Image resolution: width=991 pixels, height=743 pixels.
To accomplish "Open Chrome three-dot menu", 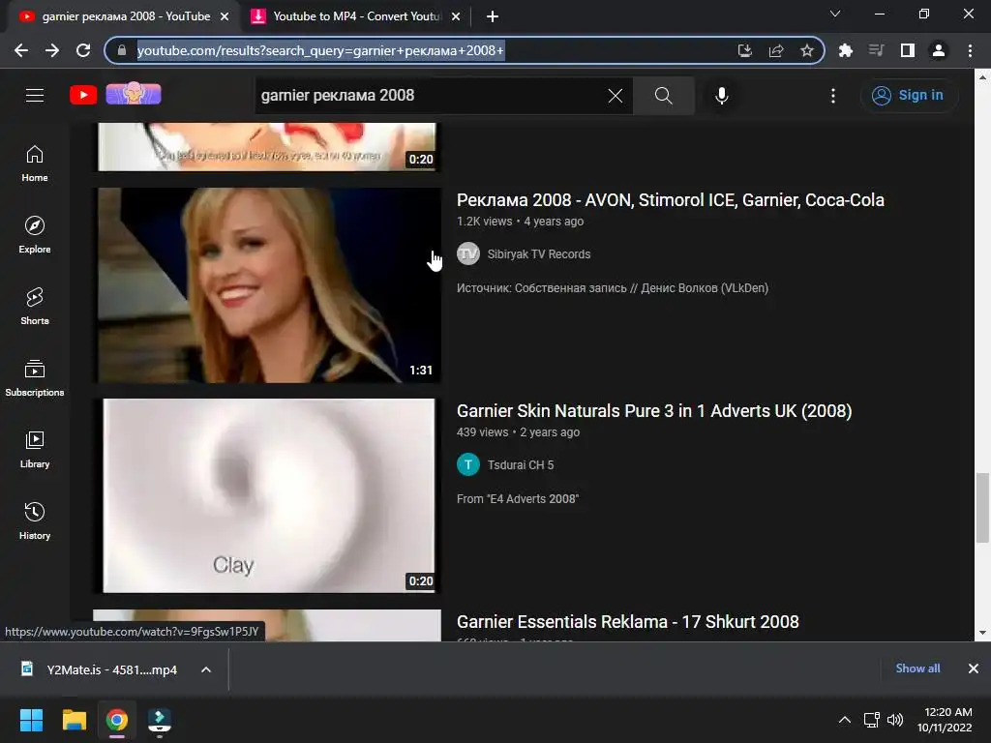I will pos(970,50).
